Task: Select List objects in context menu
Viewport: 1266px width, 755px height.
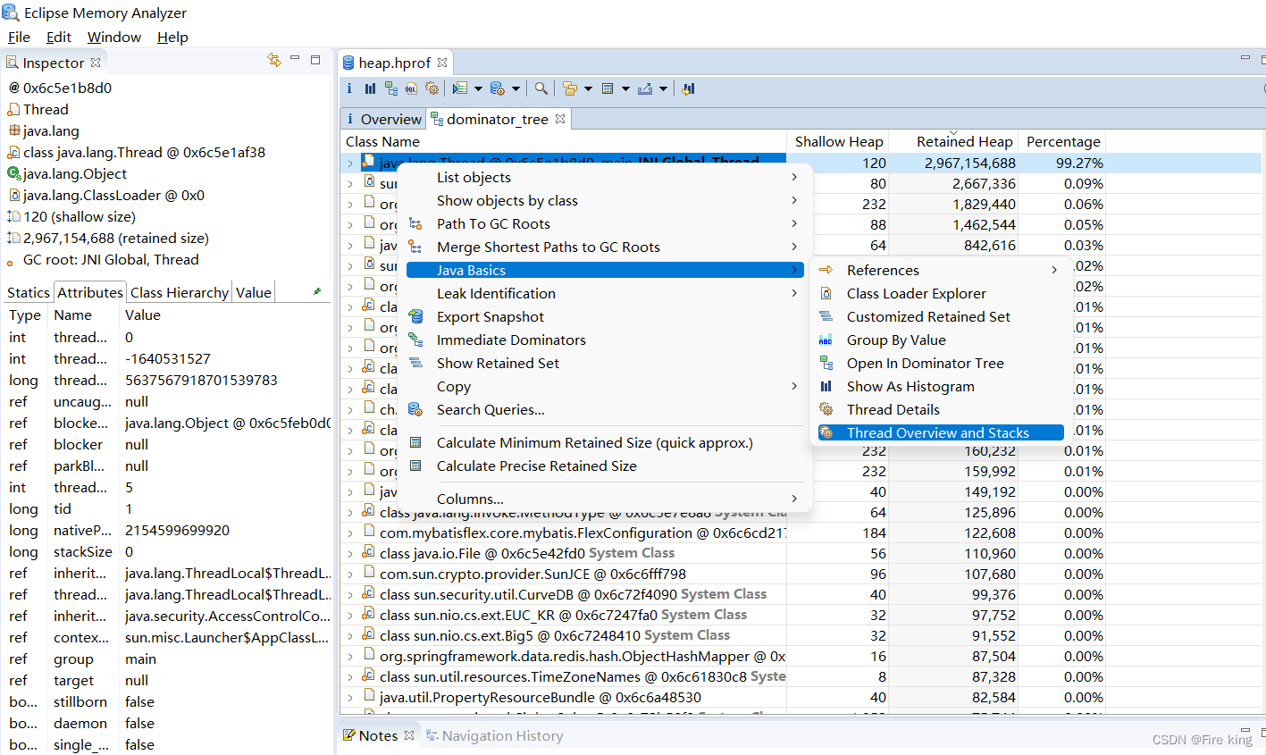Action: [x=604, y=177]
